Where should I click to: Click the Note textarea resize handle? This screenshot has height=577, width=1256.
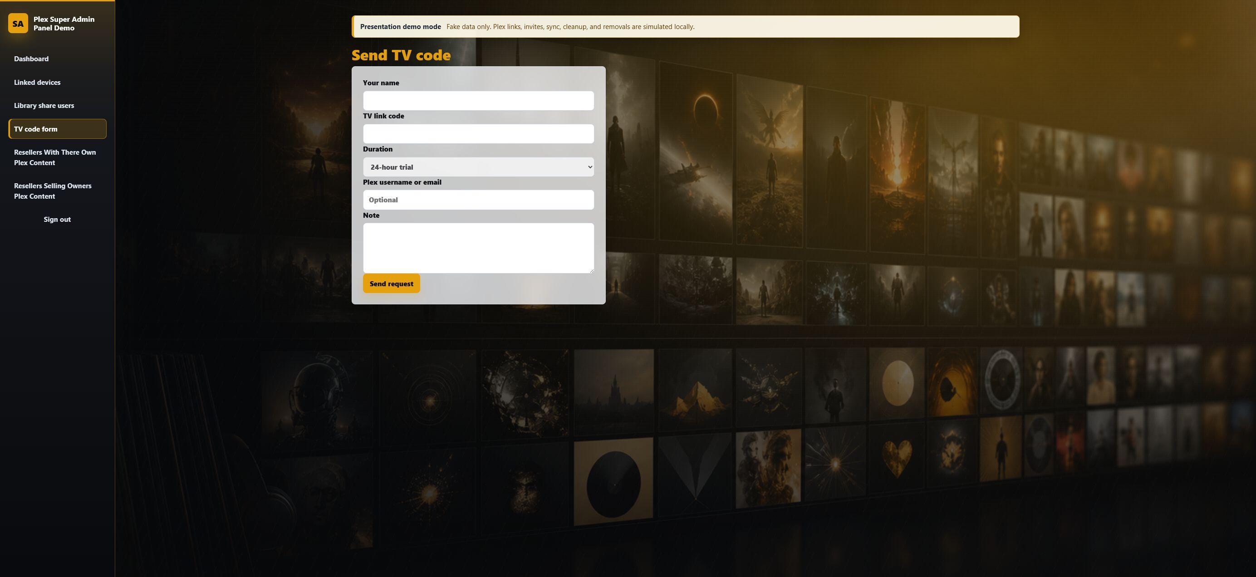[x=591, y=270]
